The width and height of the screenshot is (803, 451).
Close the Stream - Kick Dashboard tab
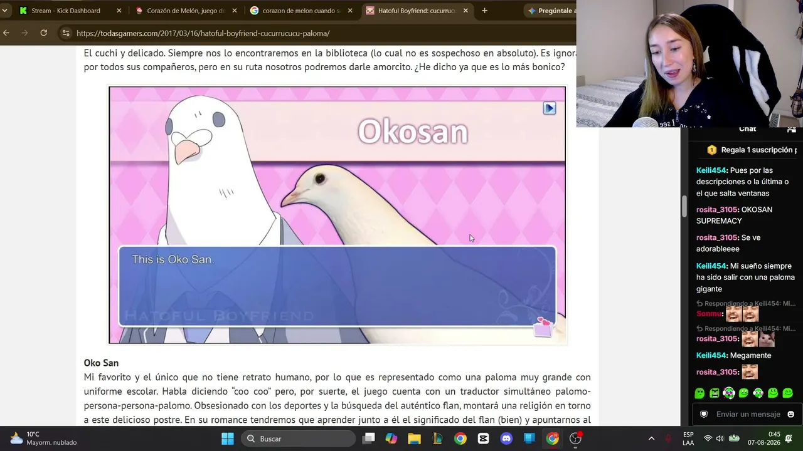(119, 11)
